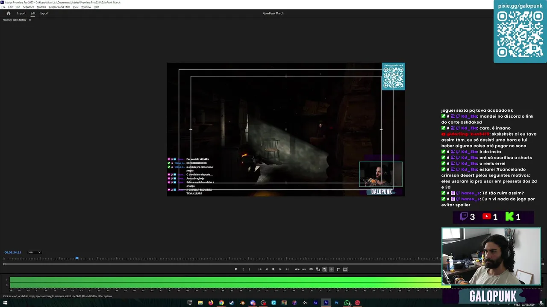Screen dimensions: 547x307
Task: Open the Clip menu
Action: 18,7
